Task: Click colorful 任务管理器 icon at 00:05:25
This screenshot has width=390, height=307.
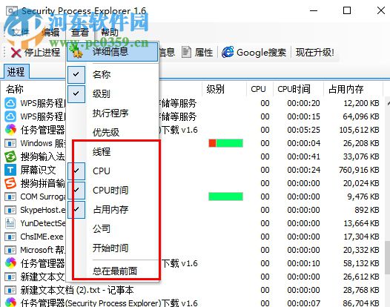Action: click(x=10, y=130)
